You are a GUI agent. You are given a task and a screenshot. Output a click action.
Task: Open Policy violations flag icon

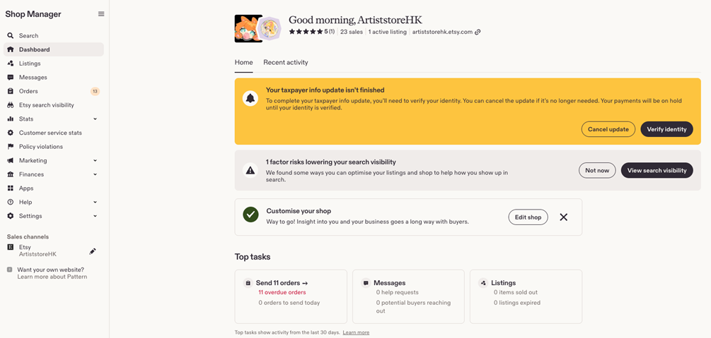point(11,147)
